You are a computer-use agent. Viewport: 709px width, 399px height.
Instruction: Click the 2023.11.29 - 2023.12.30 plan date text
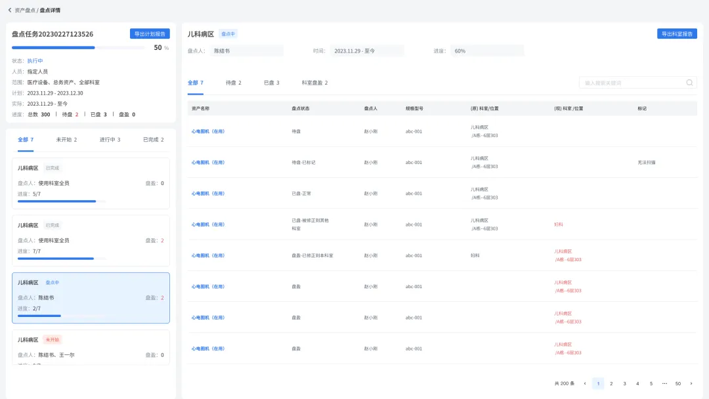55,93
